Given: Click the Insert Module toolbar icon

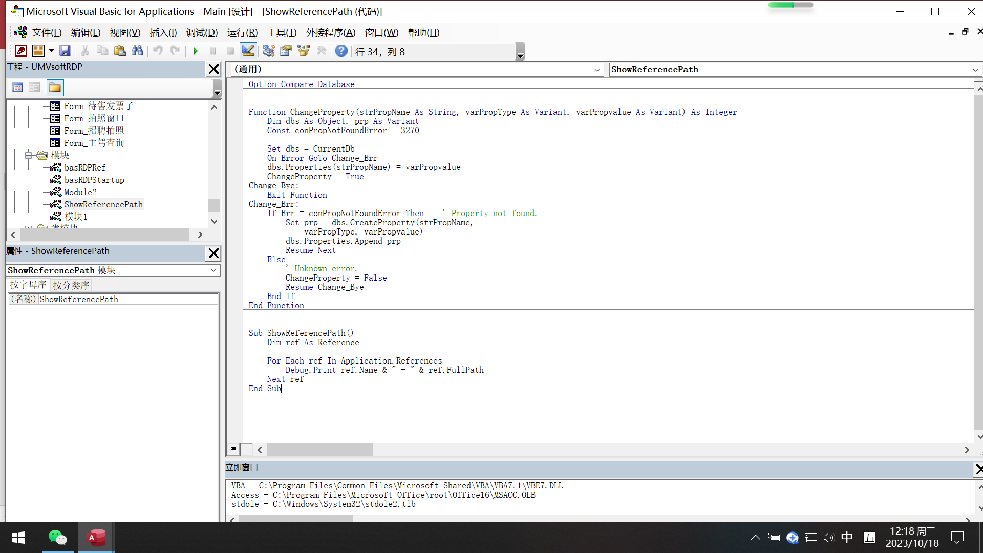Looking at the screenshot, I should click(x=38, y=51).
